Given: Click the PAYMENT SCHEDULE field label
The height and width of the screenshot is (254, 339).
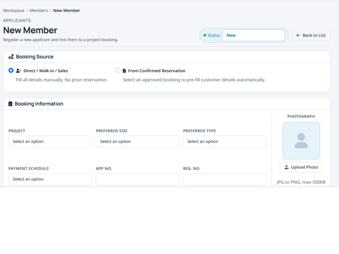Looking at the screenshot, I should (x=29, y=168).
